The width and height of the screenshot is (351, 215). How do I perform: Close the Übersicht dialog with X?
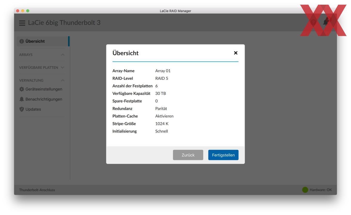point(235,53)
